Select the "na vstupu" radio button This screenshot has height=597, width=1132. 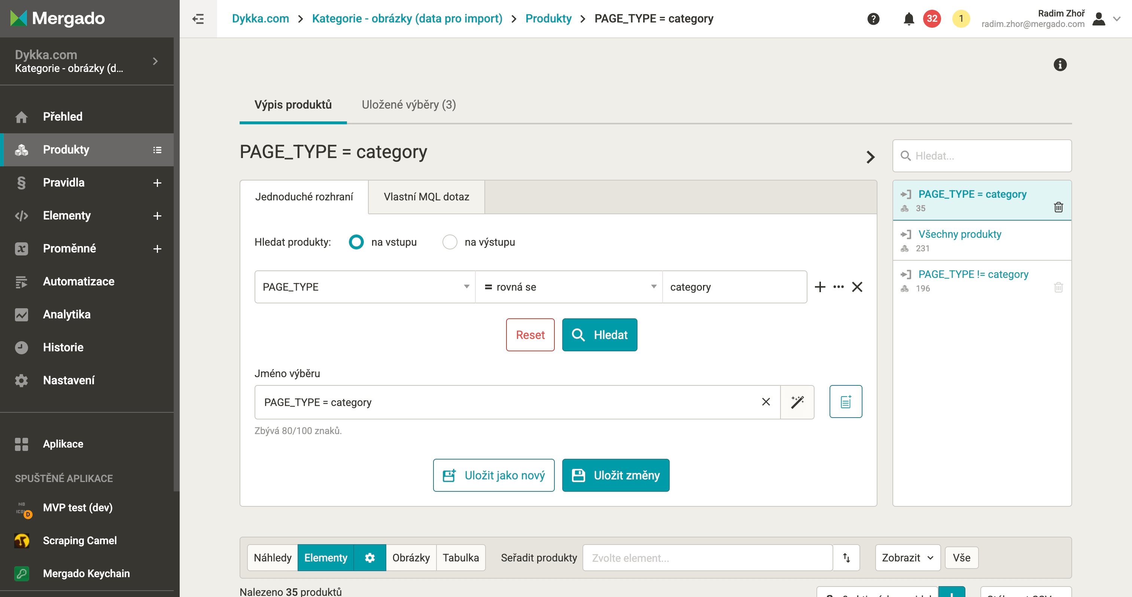(356, 242)
